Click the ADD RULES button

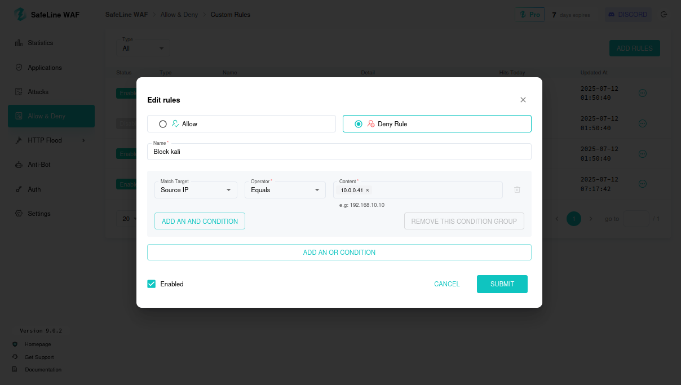tap(635, 48)
